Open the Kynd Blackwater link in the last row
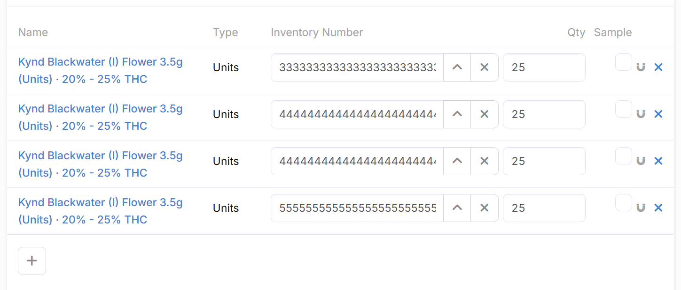The image size is (681, 290). coord(100,203)
